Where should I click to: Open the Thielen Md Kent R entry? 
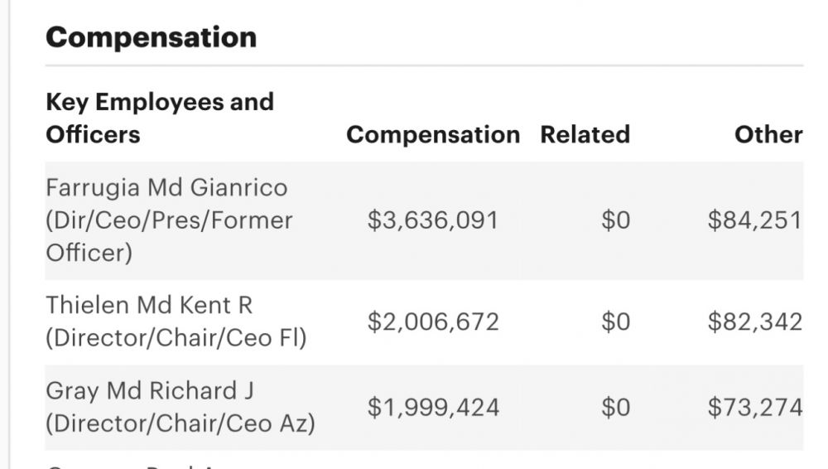coord(149,305)
